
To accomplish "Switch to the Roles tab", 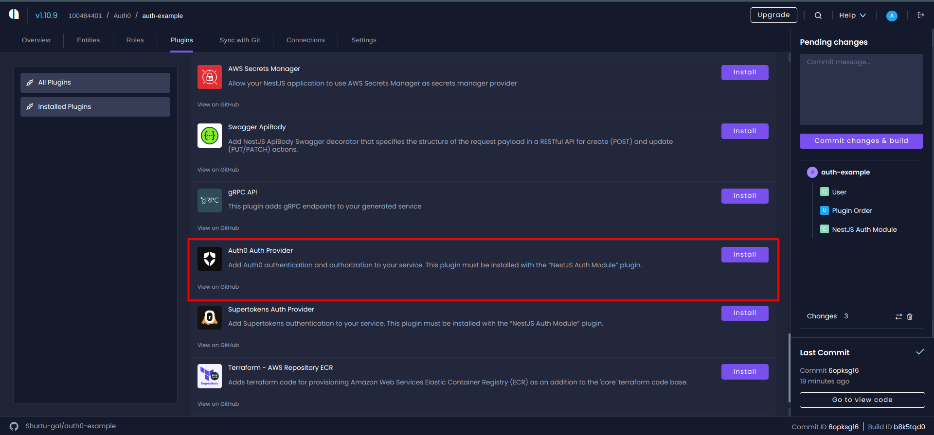I will 135,40.
